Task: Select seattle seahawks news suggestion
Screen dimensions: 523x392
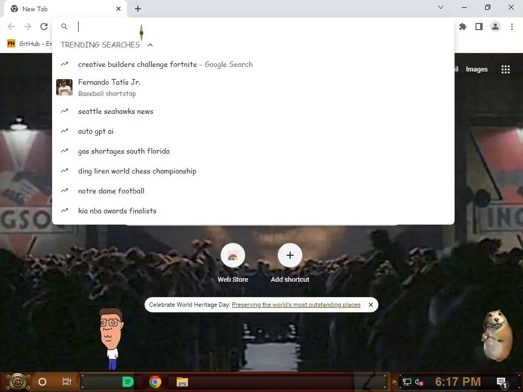Action: pyautogui.click(x=253, y=111)
